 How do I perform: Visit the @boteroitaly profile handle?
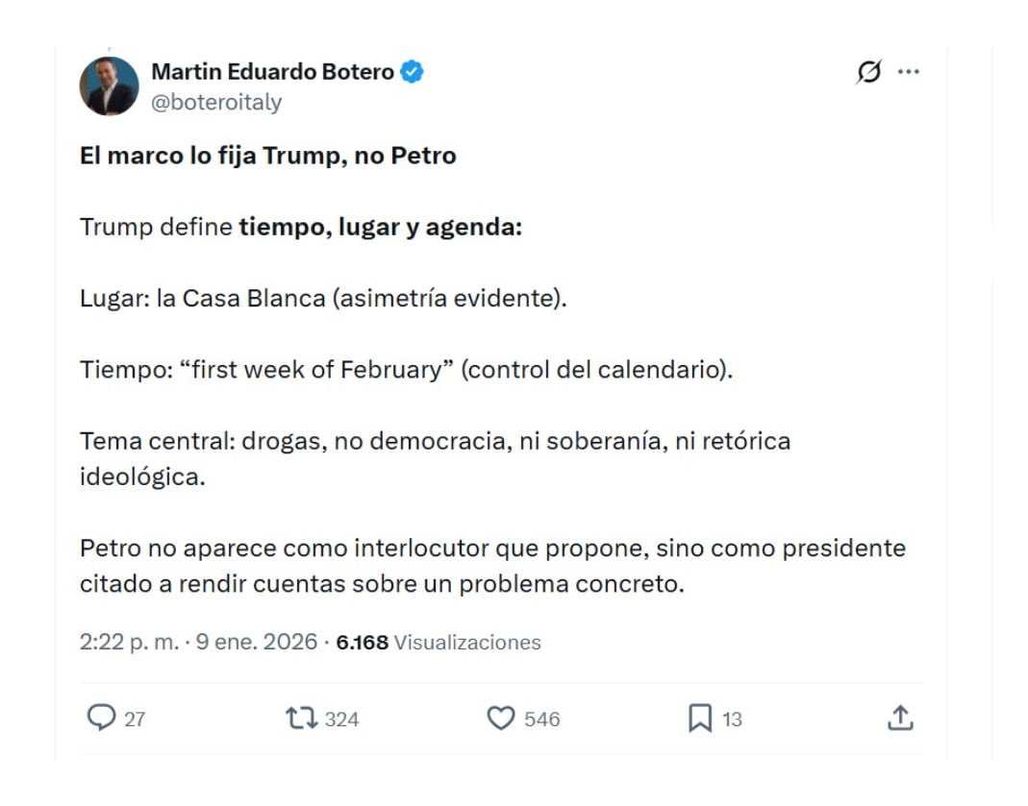pos(212,102)
